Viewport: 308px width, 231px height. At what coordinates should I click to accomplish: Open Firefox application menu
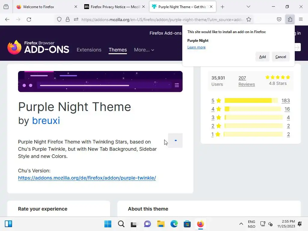click(x=301, y=20)
